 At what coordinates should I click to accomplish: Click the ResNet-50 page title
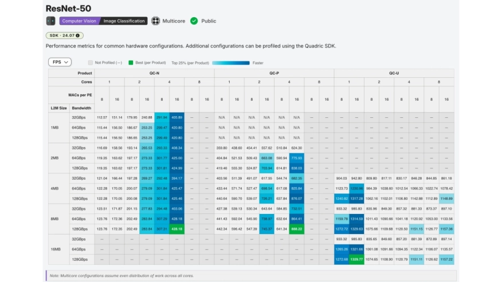pyautogui.click(x=68, y=9)
